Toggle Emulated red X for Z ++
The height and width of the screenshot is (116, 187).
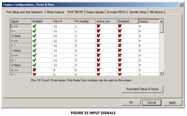120,55
